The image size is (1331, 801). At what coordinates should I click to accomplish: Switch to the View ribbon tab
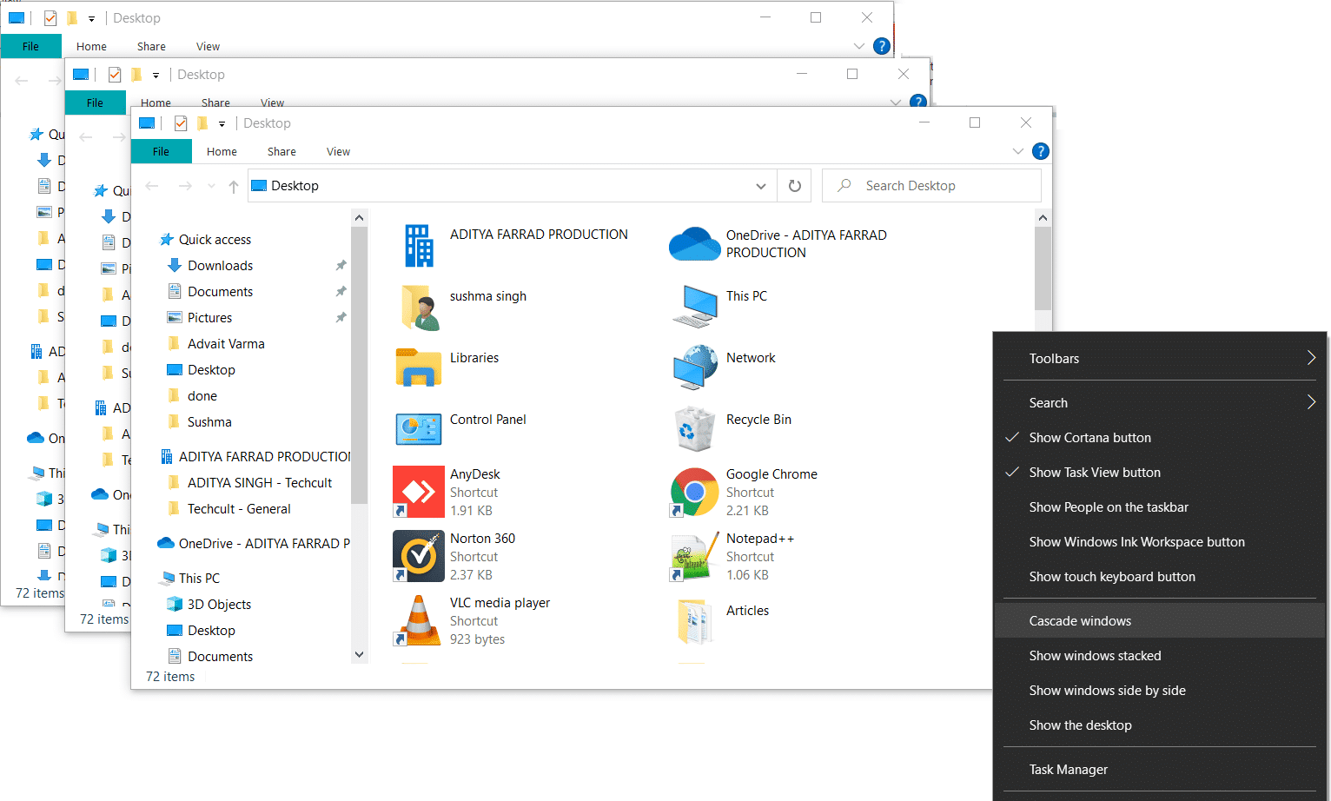[338, 151]
